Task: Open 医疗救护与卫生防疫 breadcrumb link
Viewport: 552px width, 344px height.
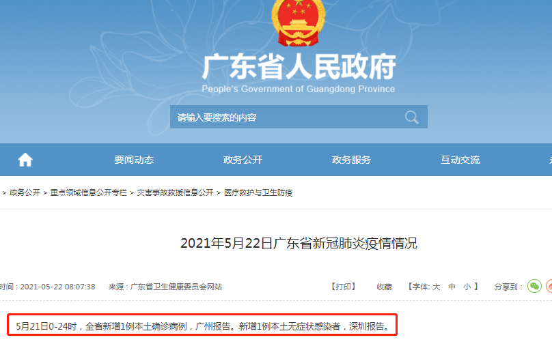Action: [258, 192]
